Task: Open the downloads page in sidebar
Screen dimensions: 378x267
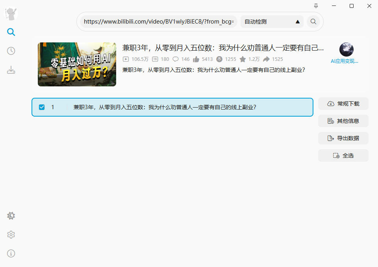Action: (11, 70)
